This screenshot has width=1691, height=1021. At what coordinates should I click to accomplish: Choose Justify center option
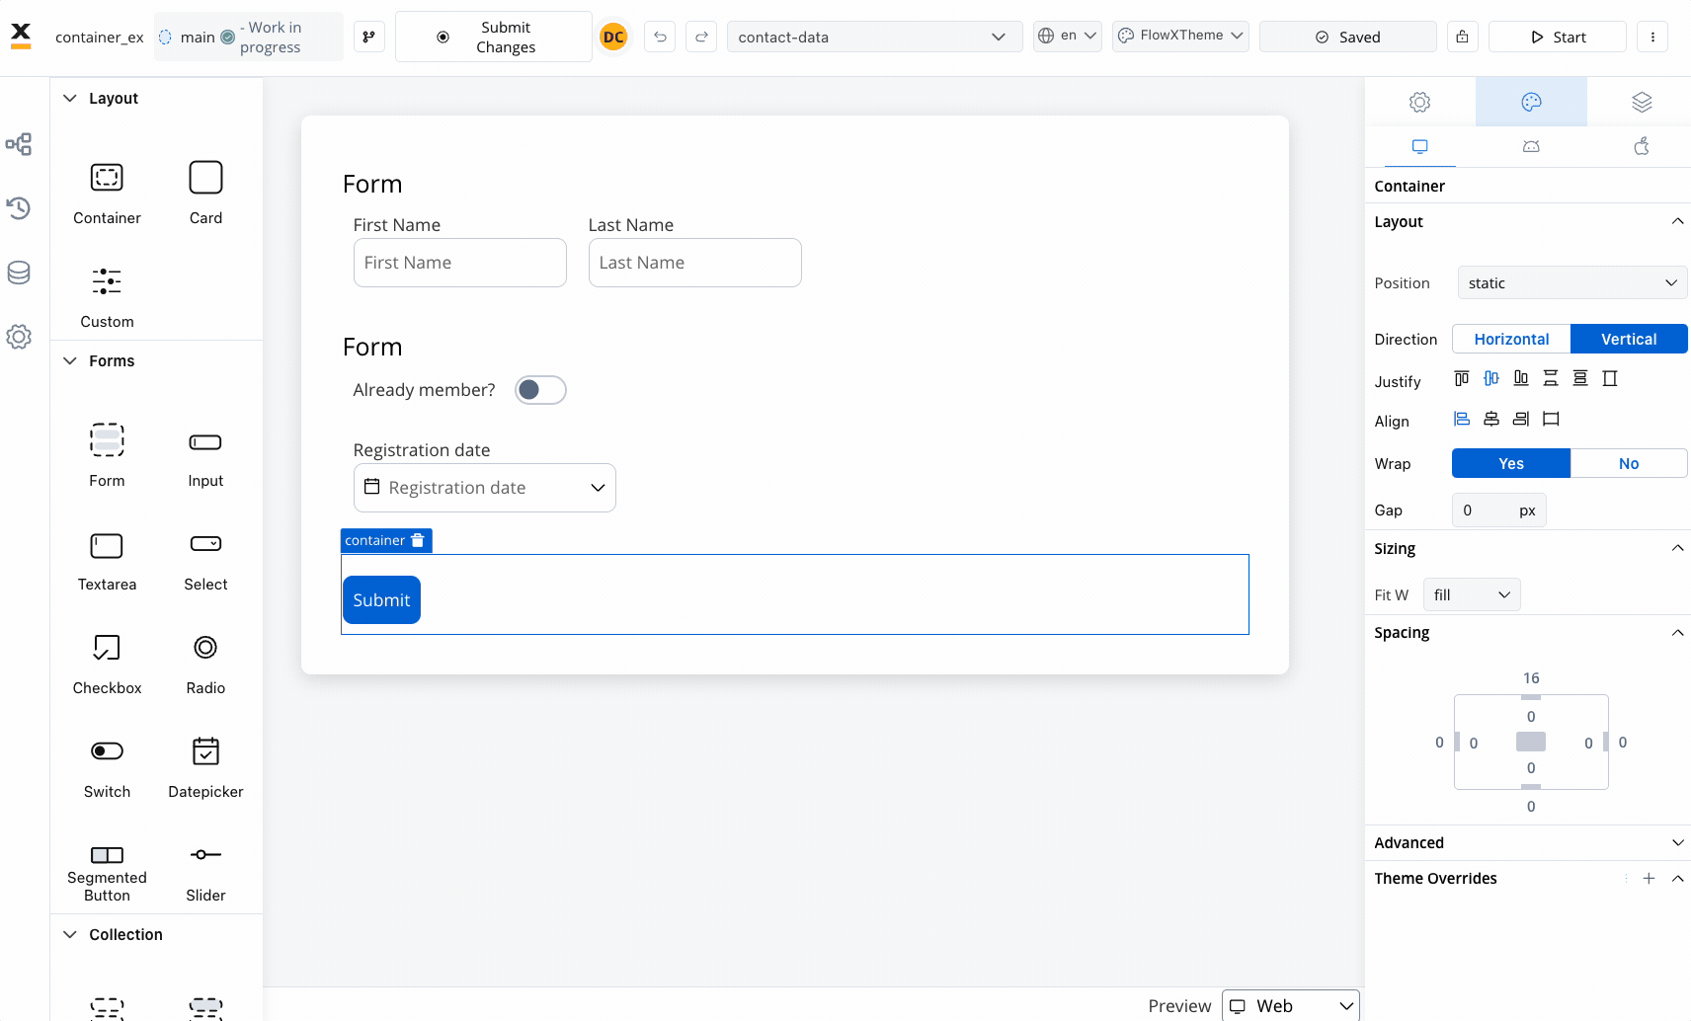(1491, 378)
